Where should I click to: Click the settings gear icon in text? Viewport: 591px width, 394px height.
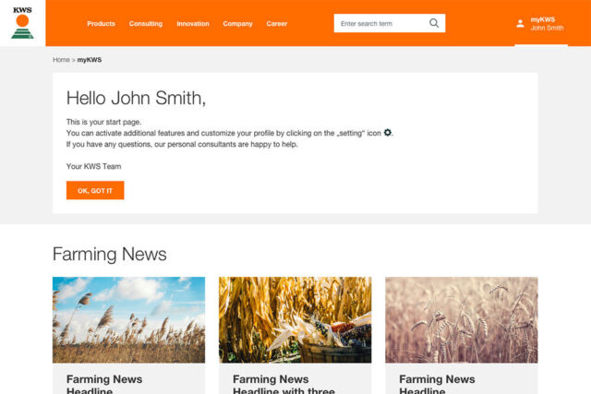[x=388, y=133]
